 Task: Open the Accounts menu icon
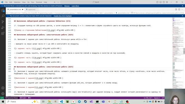point(3,88)
